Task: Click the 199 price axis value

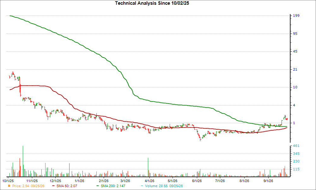Action: point(296,16)
